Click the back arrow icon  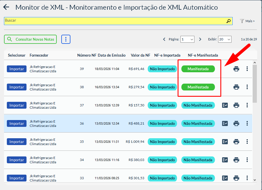(x=6, y=7)
